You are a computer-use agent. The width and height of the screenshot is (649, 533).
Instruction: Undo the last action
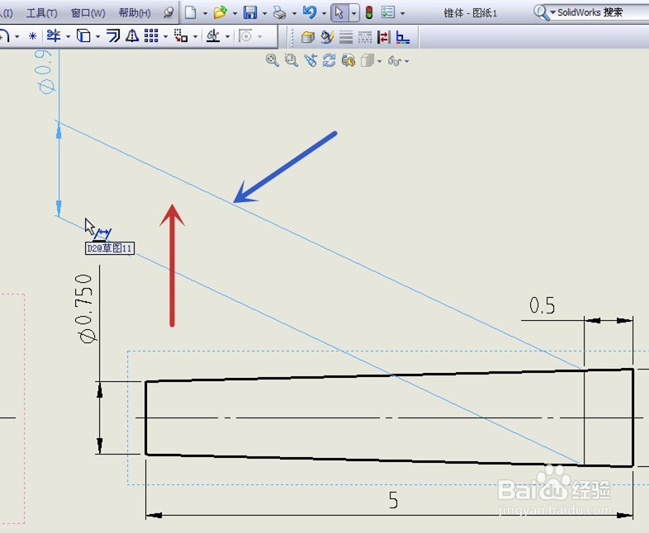[x=310, y=12]
